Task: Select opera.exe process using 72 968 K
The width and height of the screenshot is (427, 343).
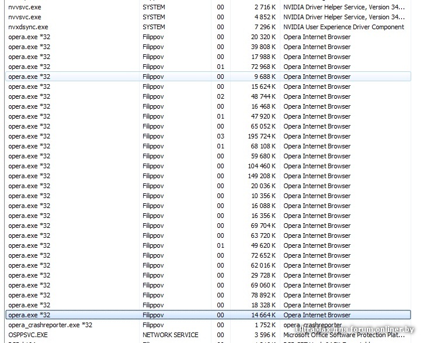Action: pyautogui.click(x=208, y=67)
